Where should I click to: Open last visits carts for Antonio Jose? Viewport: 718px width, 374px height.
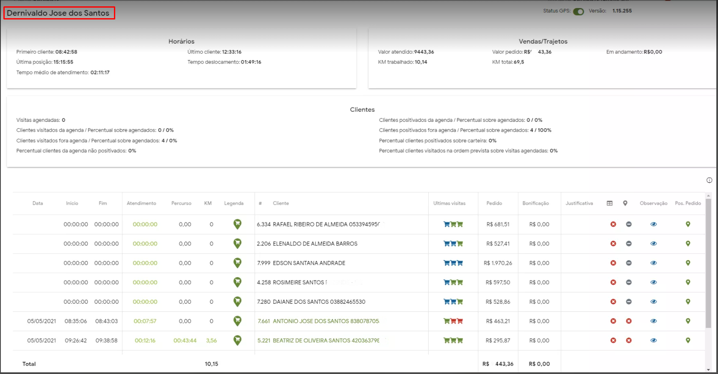tap(453, 321)
